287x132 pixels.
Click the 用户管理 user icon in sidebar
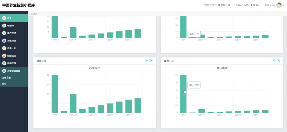(4, 33)
